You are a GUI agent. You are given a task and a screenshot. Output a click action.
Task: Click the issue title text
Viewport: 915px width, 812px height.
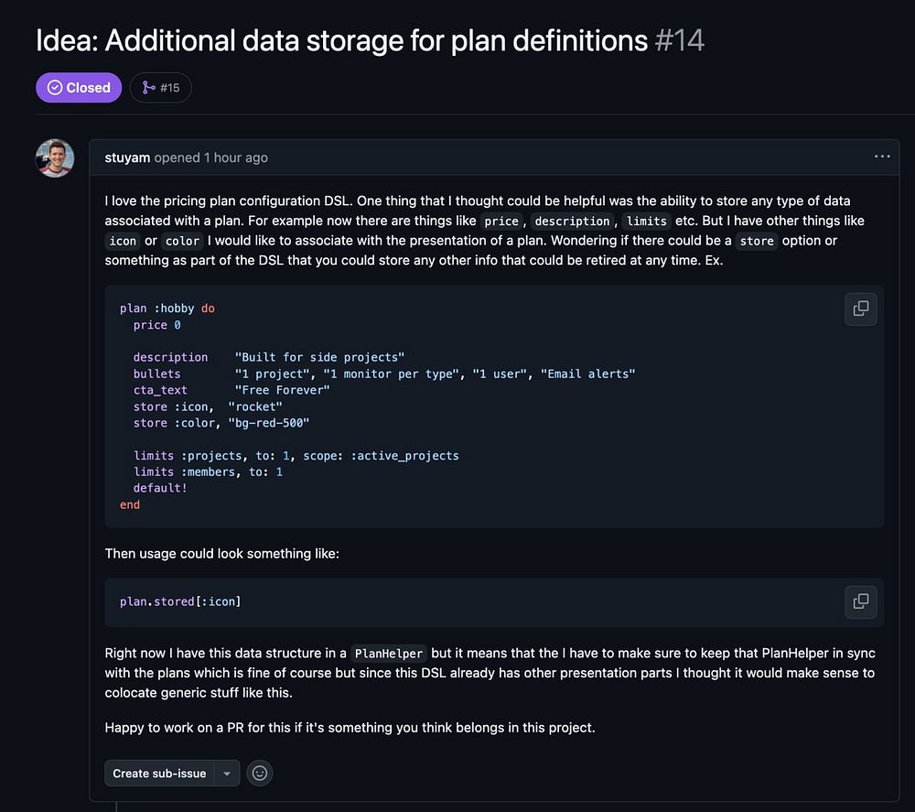pos(341,40)
